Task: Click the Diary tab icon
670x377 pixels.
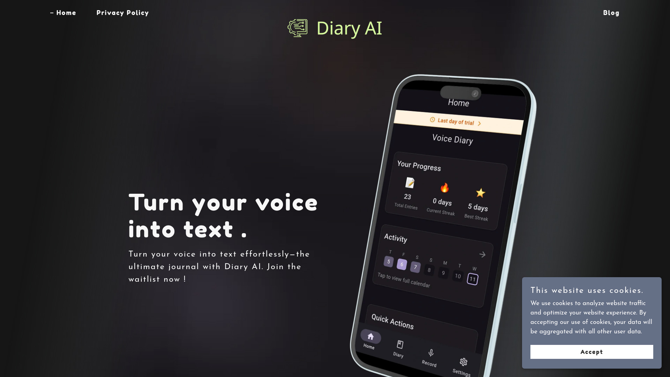Action: (x=399, y=345)
